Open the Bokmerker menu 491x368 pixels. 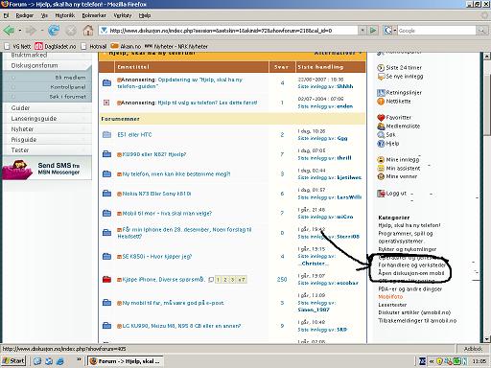coord(94,15)
